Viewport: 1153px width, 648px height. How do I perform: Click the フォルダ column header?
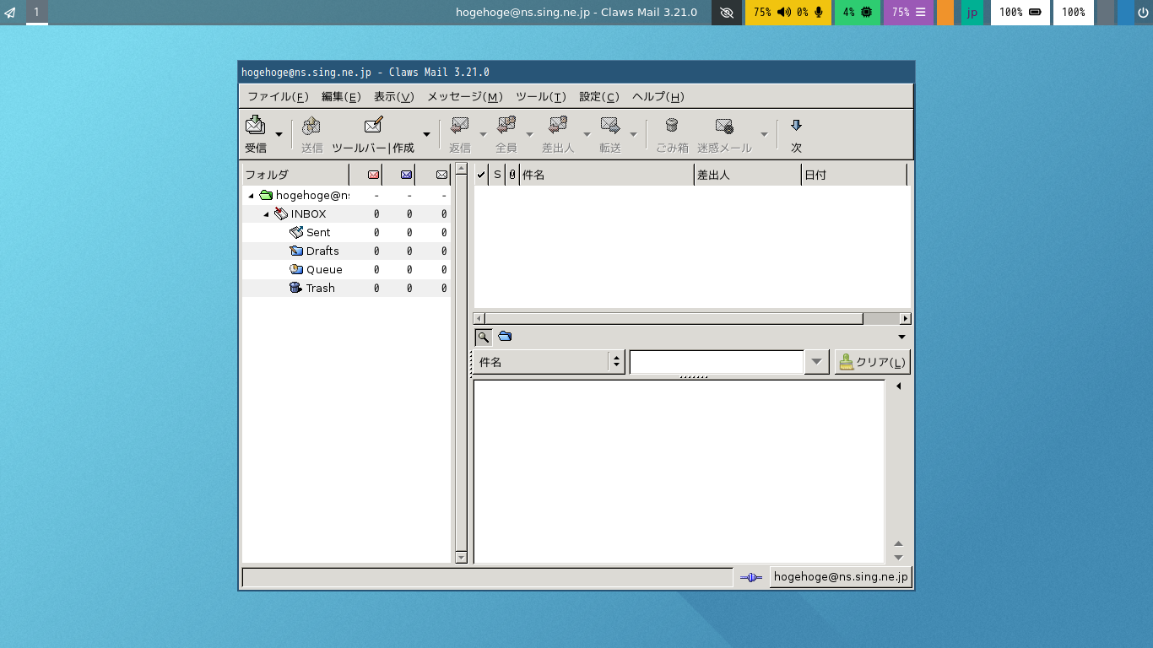click(x=295, y=175)
